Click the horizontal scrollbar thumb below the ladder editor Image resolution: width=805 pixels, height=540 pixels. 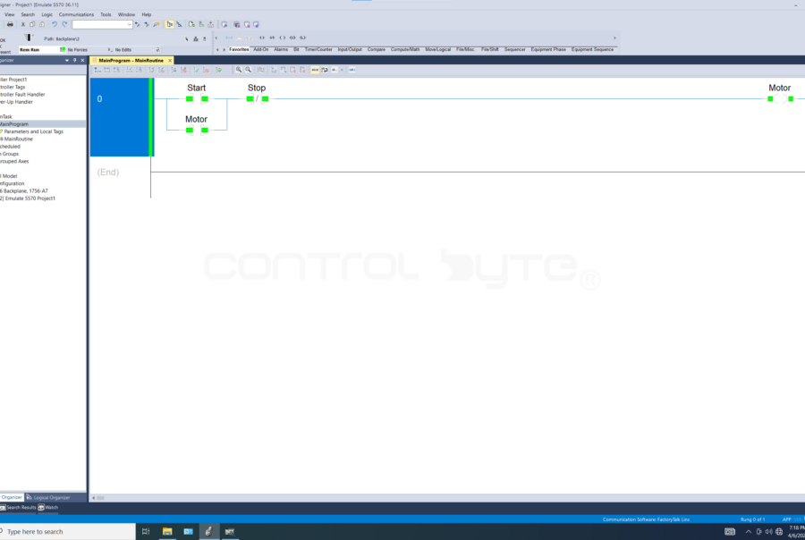[x=100, y=498]
